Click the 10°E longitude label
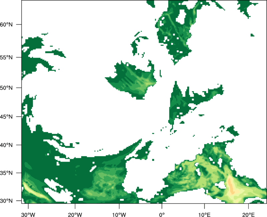Screen dimensions: 267x217 [x=204, y=215]
